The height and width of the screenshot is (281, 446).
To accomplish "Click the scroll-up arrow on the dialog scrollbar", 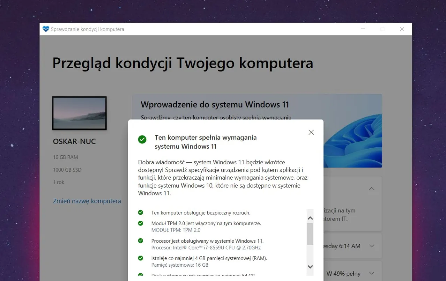I will coord(310,217).
